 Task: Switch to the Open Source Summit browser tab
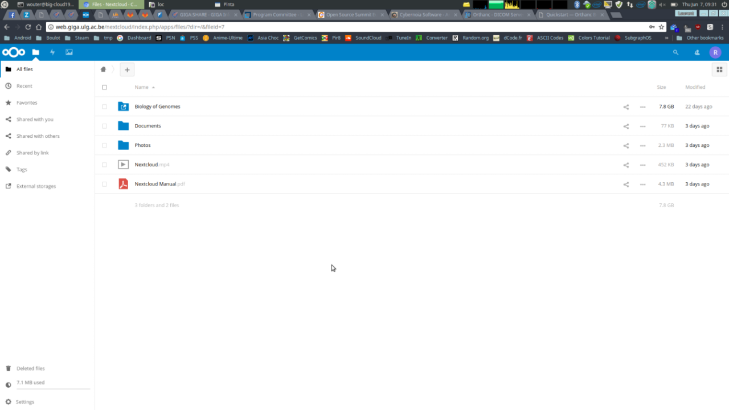pyautogui.click(x=351, y=15)
